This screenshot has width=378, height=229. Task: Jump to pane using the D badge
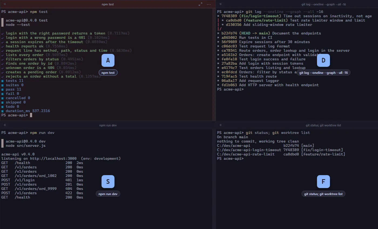pyautogui.click(x=323, y=61)
